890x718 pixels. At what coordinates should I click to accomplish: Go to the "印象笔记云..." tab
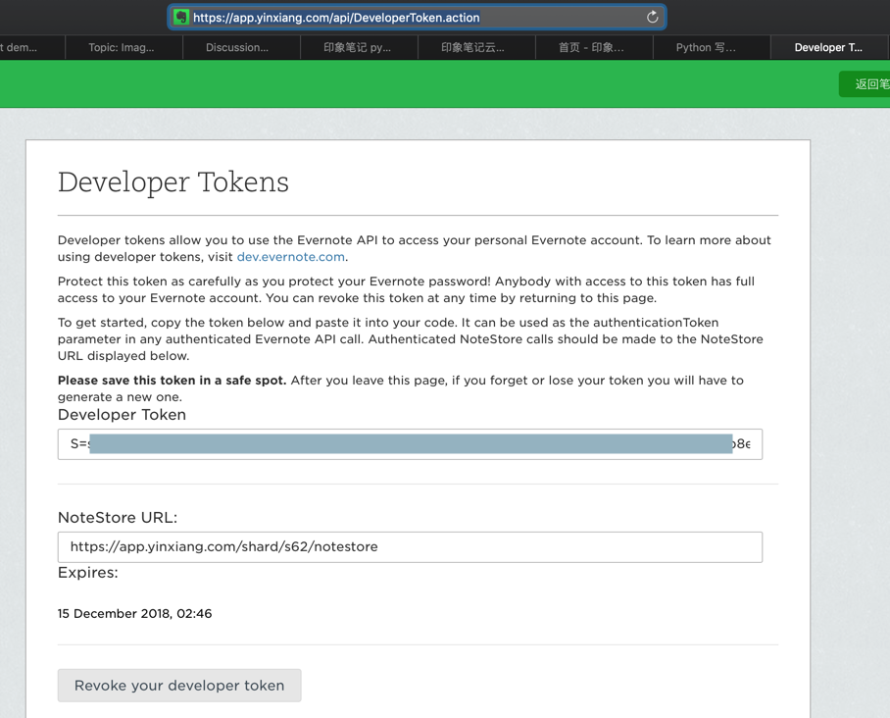point(472,47)
